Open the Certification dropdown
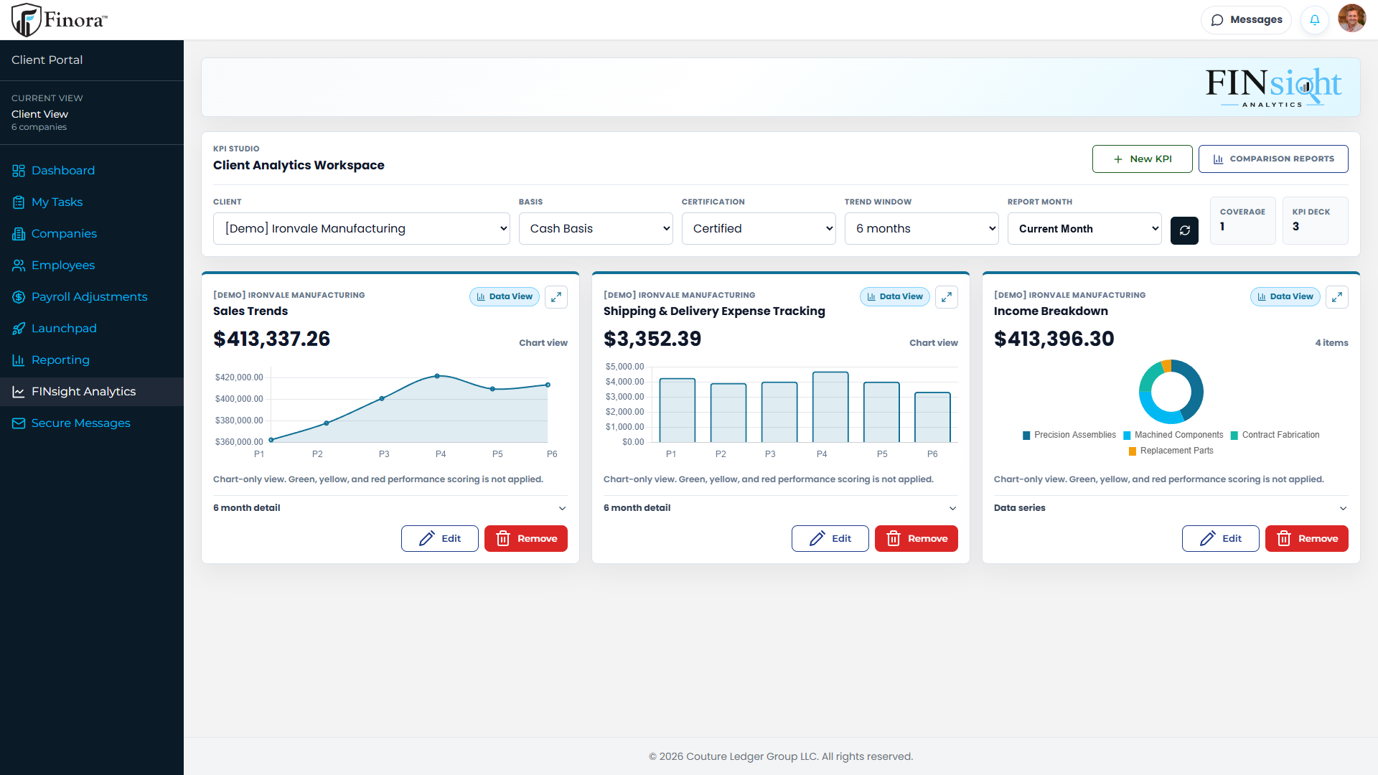 point(759,229)
